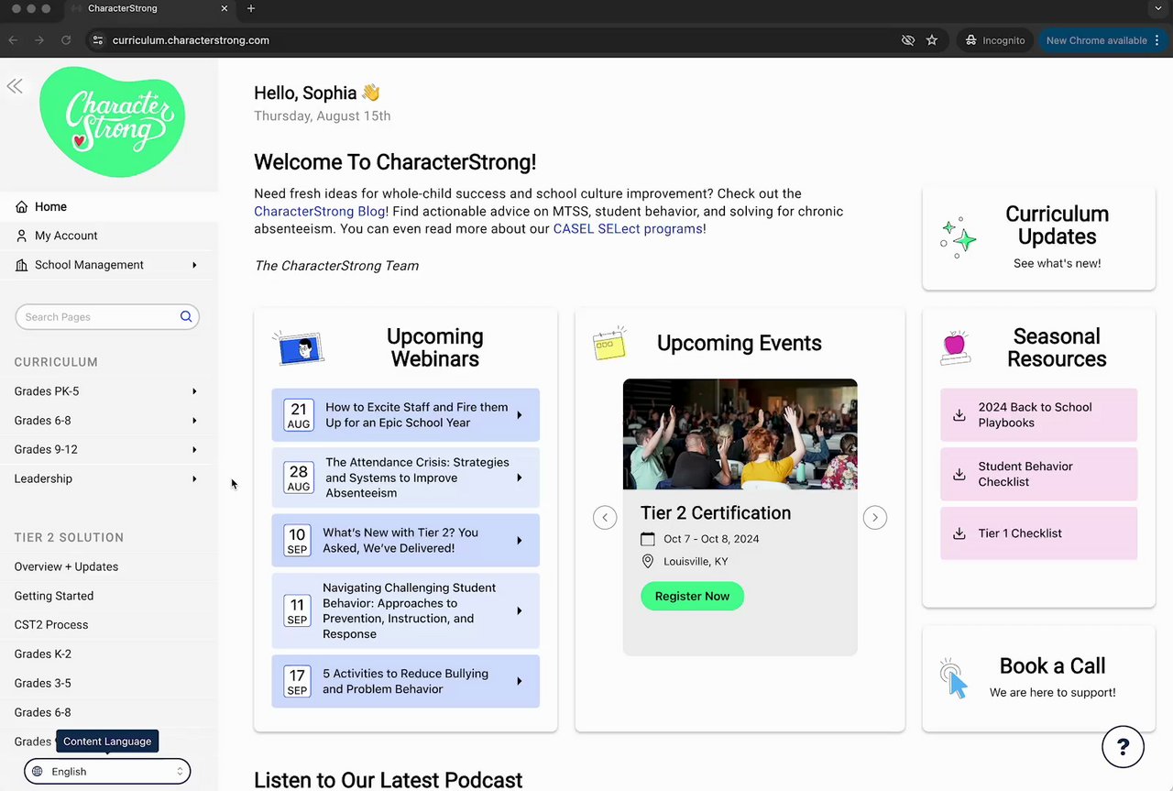
Task: Open Navigating Challenging Student Behavior webinar
Action: pos(406,611)
